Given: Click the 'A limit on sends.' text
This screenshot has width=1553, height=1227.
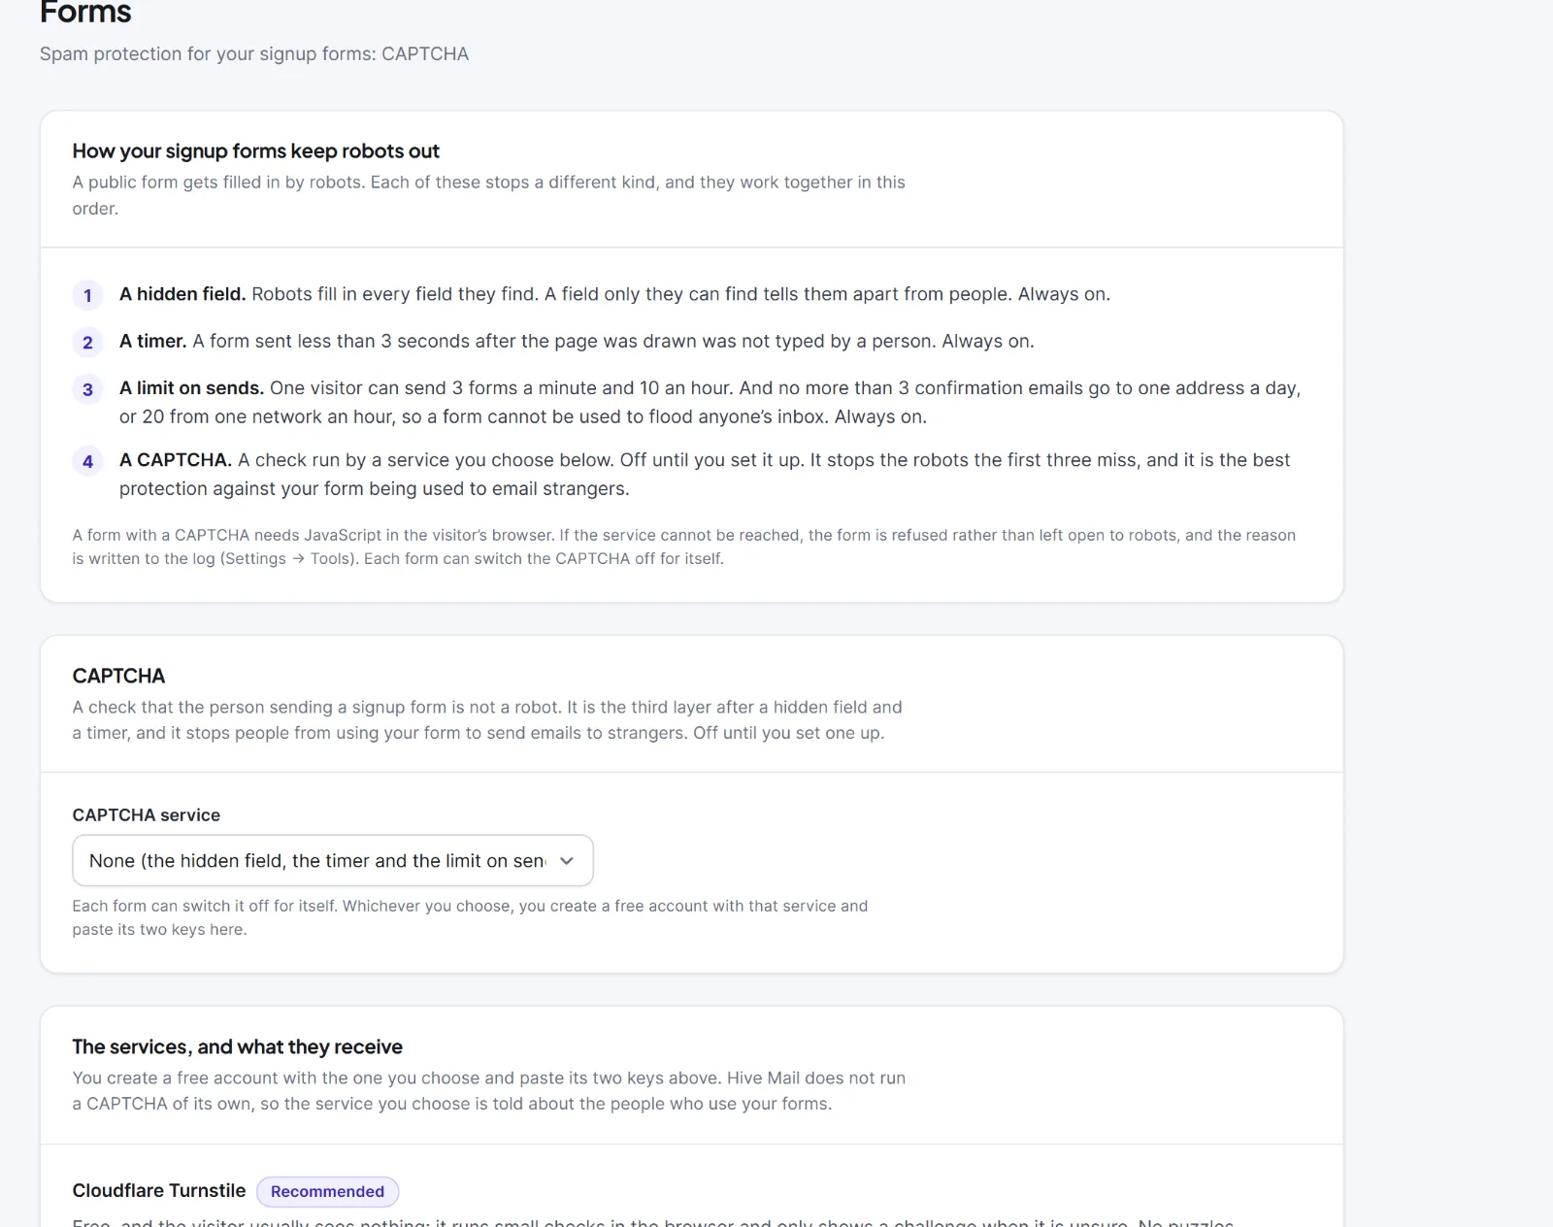Looking at the screenshot, I should coord(191,387).
